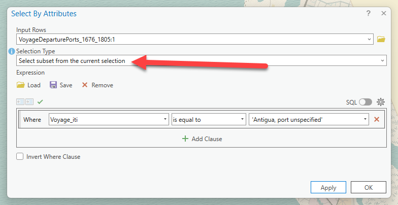The height and width of the screenshot is (205, 398).
Task: Load a saved expression
Action: click(x=28, y=85)
